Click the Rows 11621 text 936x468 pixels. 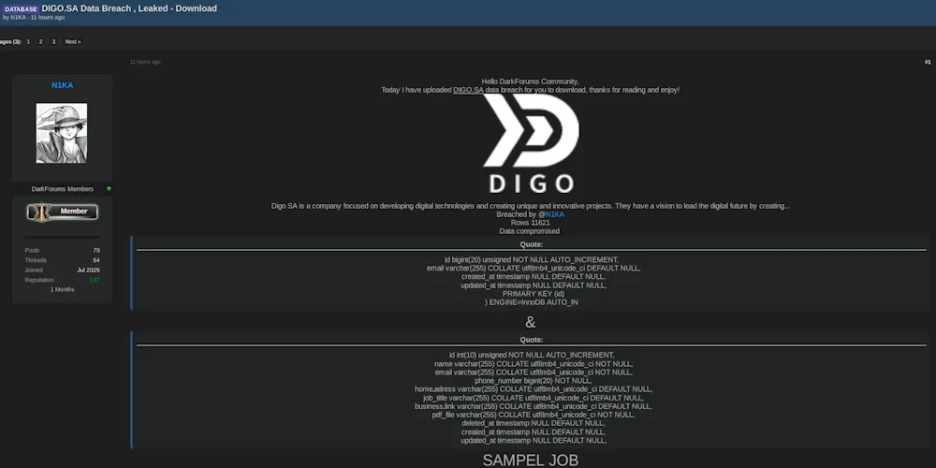coord(531,223)
